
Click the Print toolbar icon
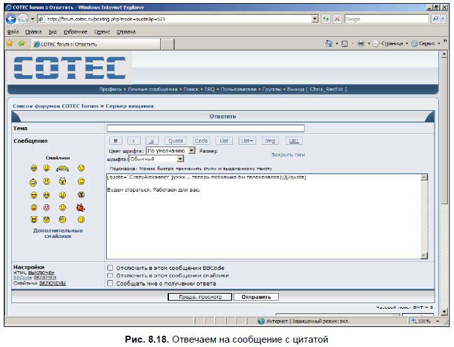click(361, 44)
